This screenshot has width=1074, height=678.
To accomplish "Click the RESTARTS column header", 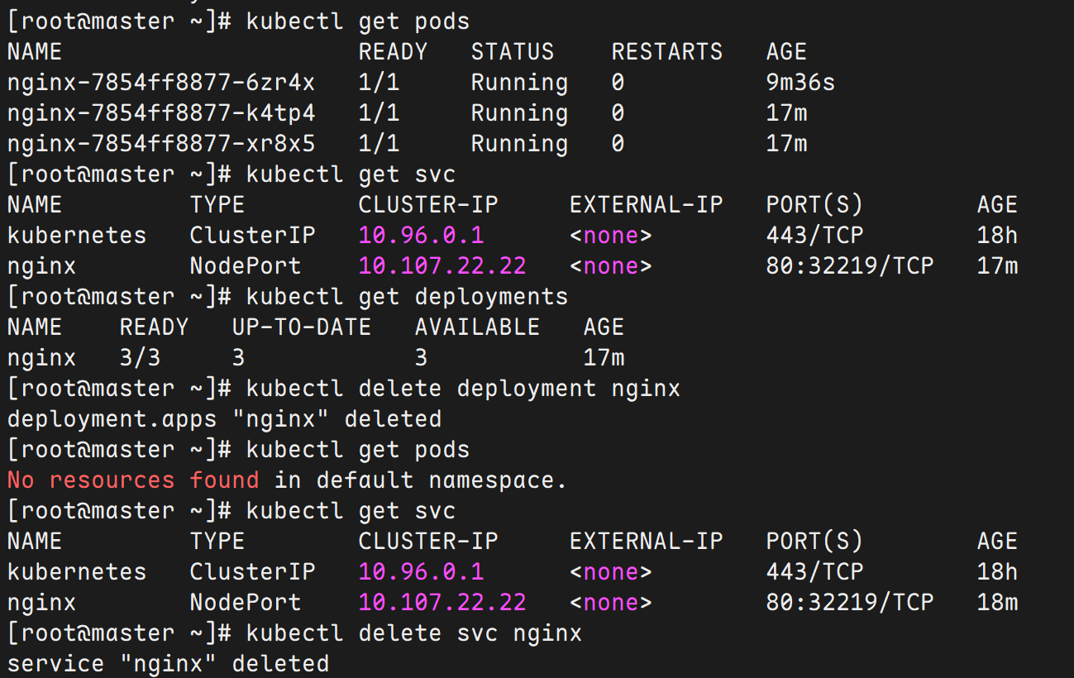I will (x=667, y=52).
